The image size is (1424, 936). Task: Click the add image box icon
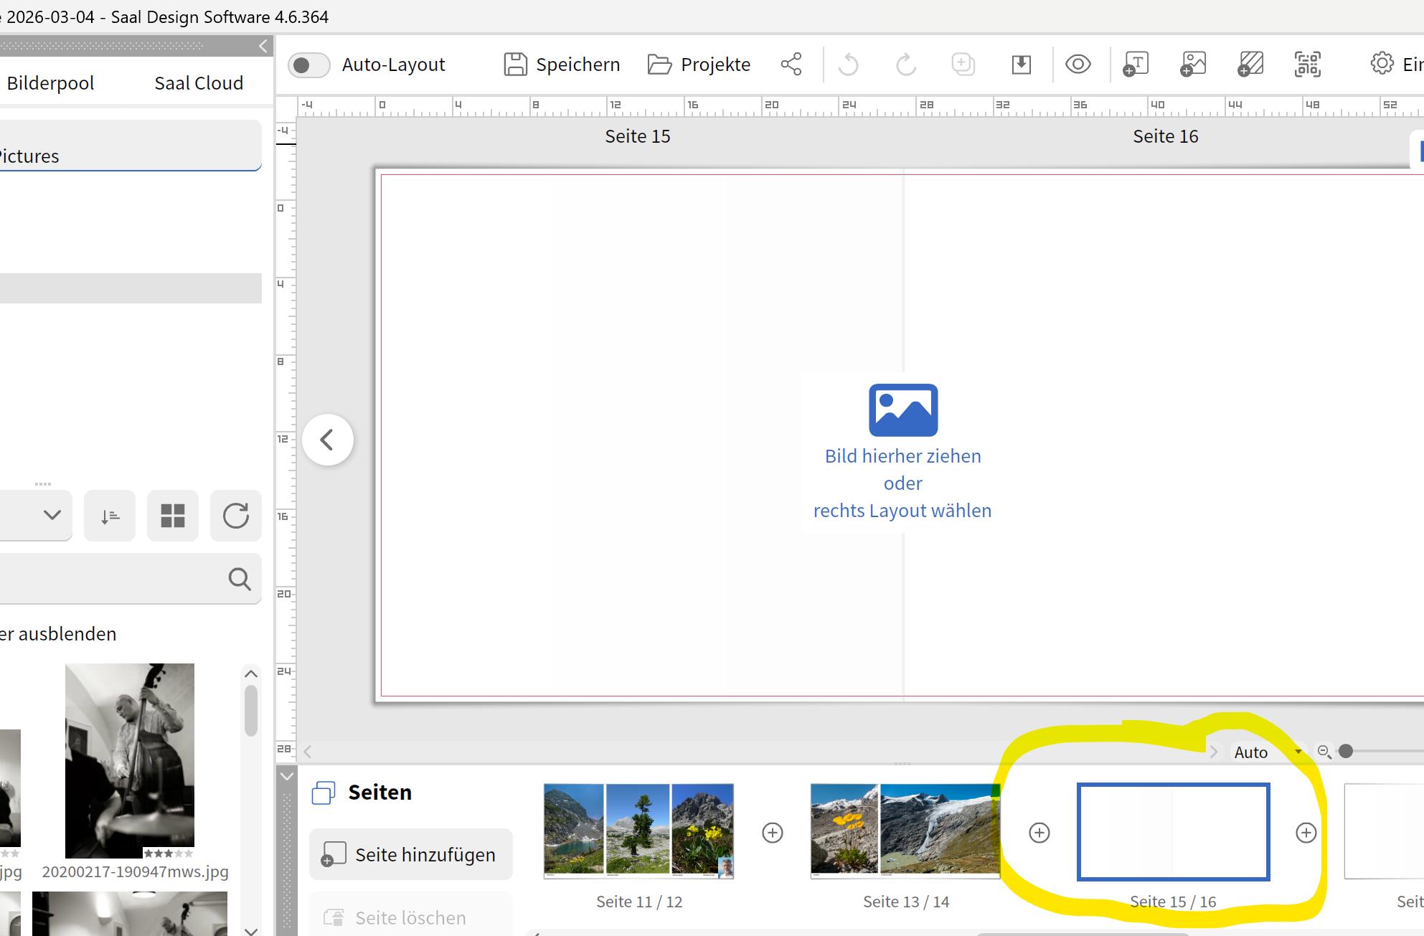click(x=1193, y=65)
